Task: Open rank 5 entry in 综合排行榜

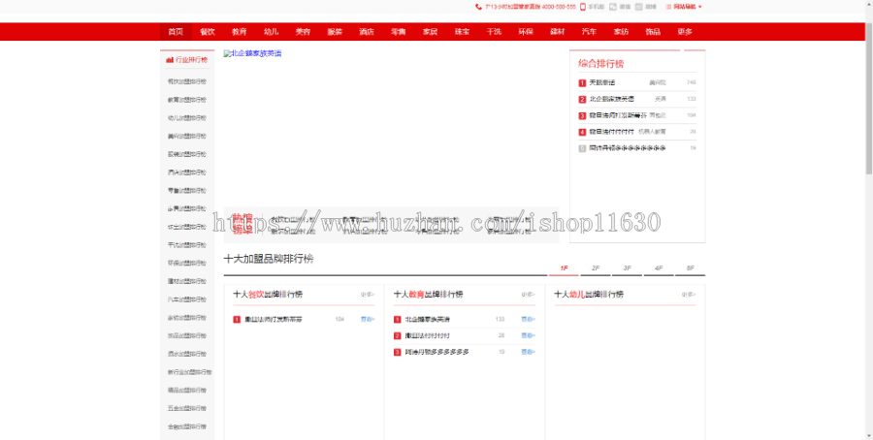Action: 628,148
